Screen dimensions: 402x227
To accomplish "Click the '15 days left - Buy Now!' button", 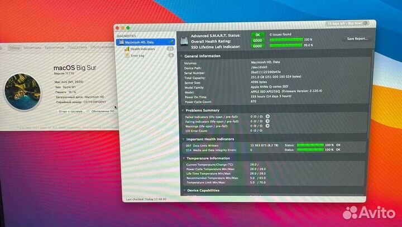I will [347, 23].
